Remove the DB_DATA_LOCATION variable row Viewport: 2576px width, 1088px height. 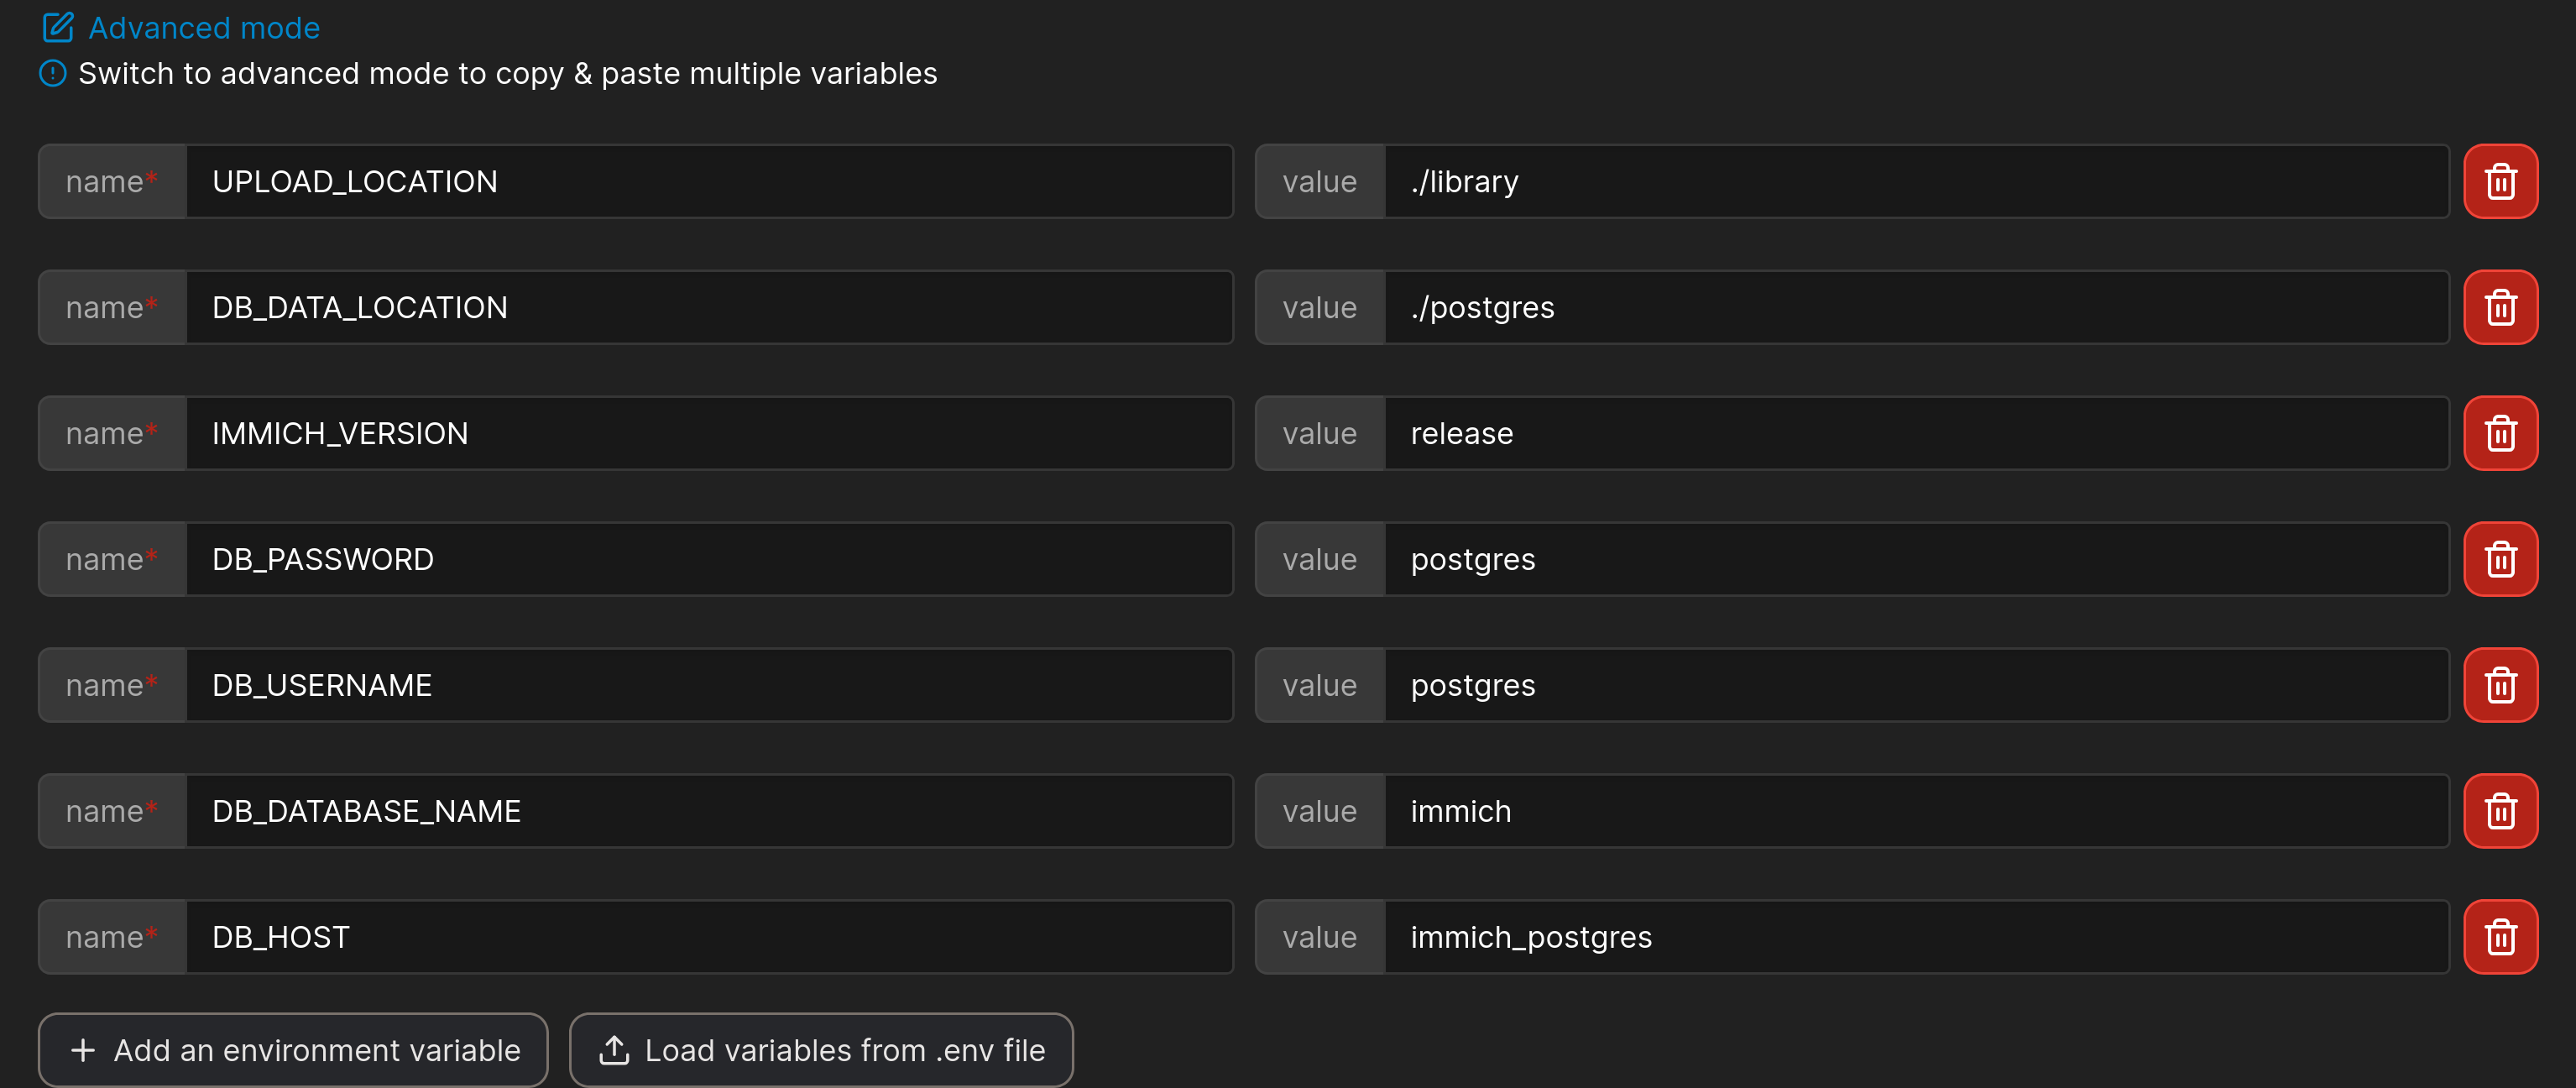coord(2500,308)
